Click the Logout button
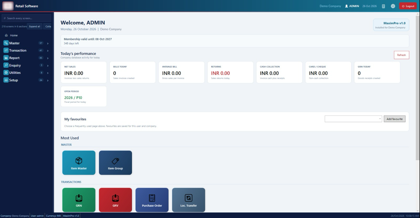This screenshot has height=218, width=420. click(408, 6)
